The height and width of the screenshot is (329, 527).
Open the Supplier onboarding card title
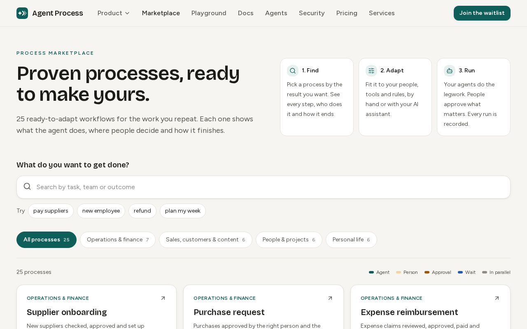[67, 312]
